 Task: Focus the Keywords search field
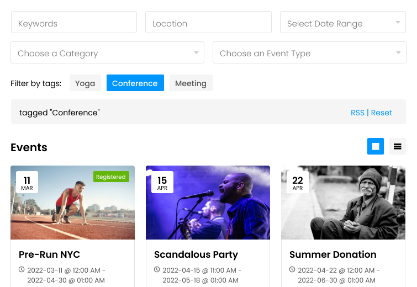74,22
